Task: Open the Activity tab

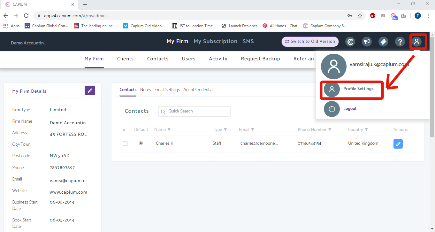Action: click(x=218, y=59)
